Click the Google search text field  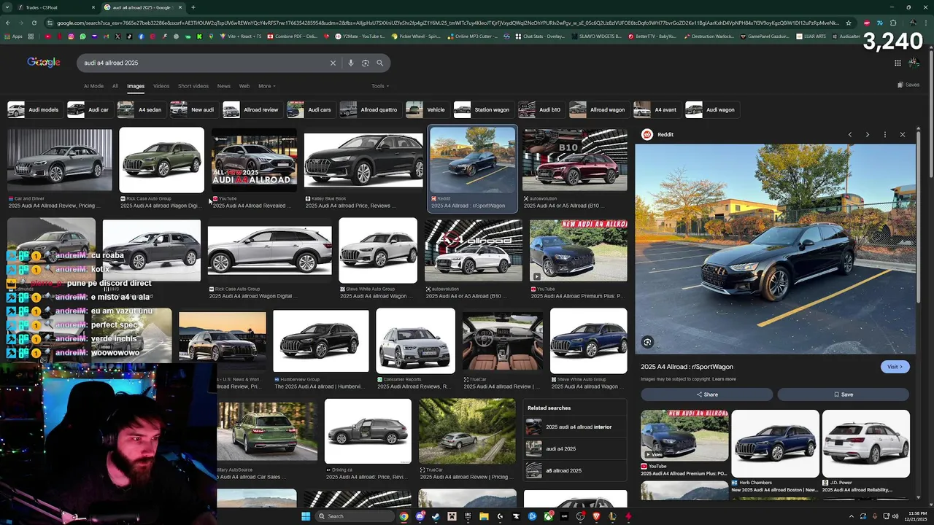[204, 63]
